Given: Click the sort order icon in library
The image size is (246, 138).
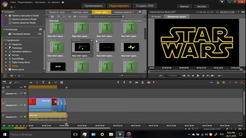Looking at the screenshot, I should [x=64, y=16].
